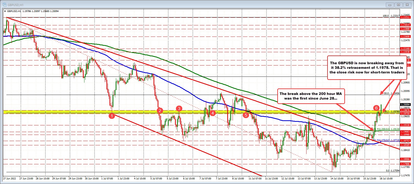Select the 50.0 Fibonacci level label
This screenshot has width=414, height=184.
(x=391, y=93)
